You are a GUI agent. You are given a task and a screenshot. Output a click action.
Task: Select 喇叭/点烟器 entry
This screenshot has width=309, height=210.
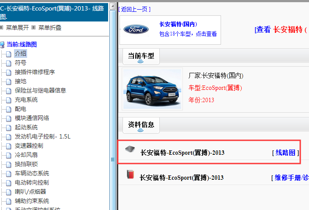click(30, 192)
